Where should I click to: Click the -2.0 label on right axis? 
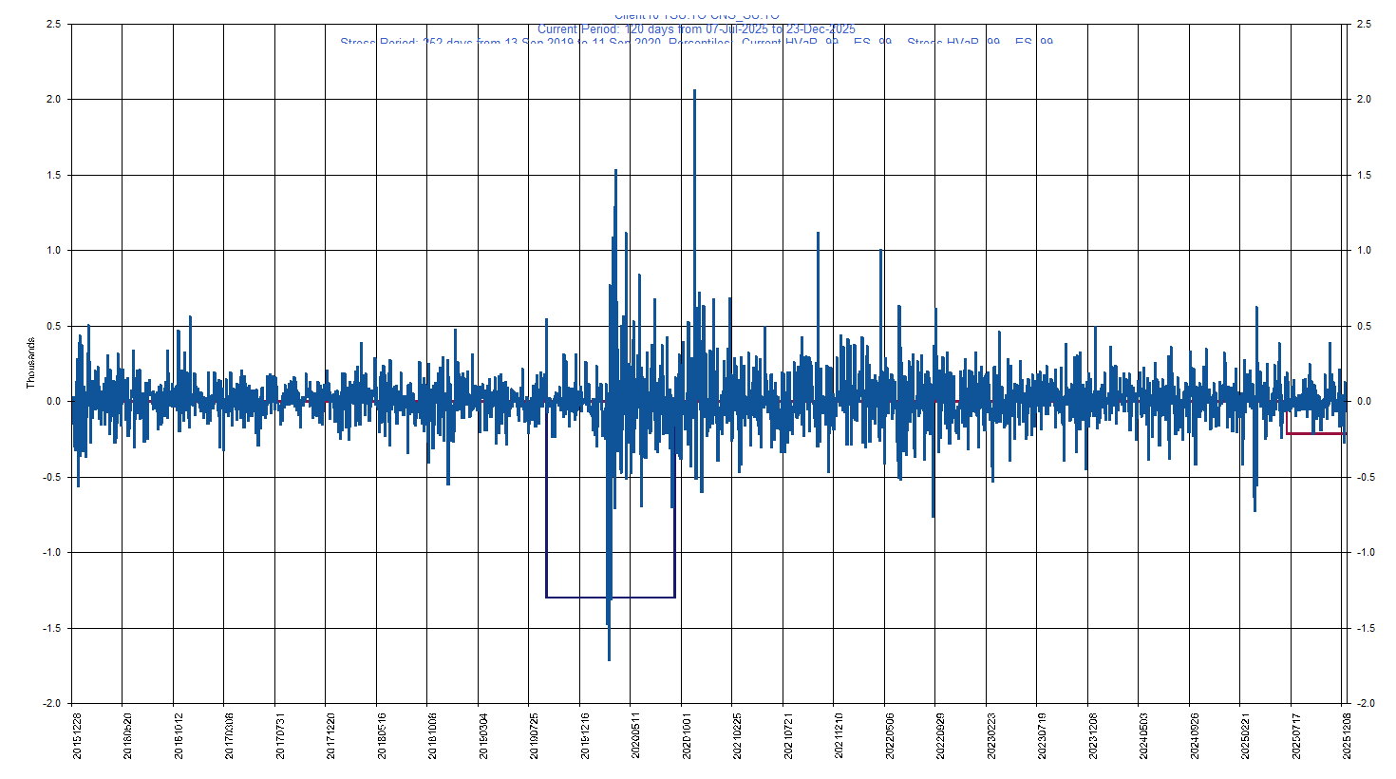click(1363, 703)
